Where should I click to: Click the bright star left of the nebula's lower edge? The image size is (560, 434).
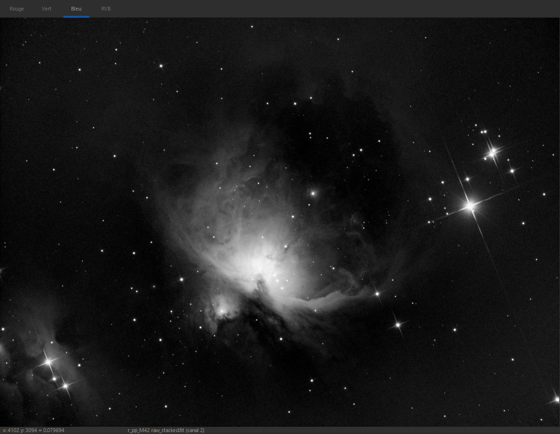[x=182, y=279]
